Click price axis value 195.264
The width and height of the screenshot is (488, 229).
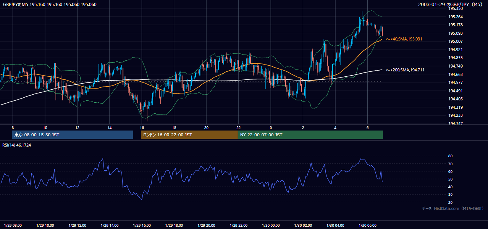click(456, 17)
